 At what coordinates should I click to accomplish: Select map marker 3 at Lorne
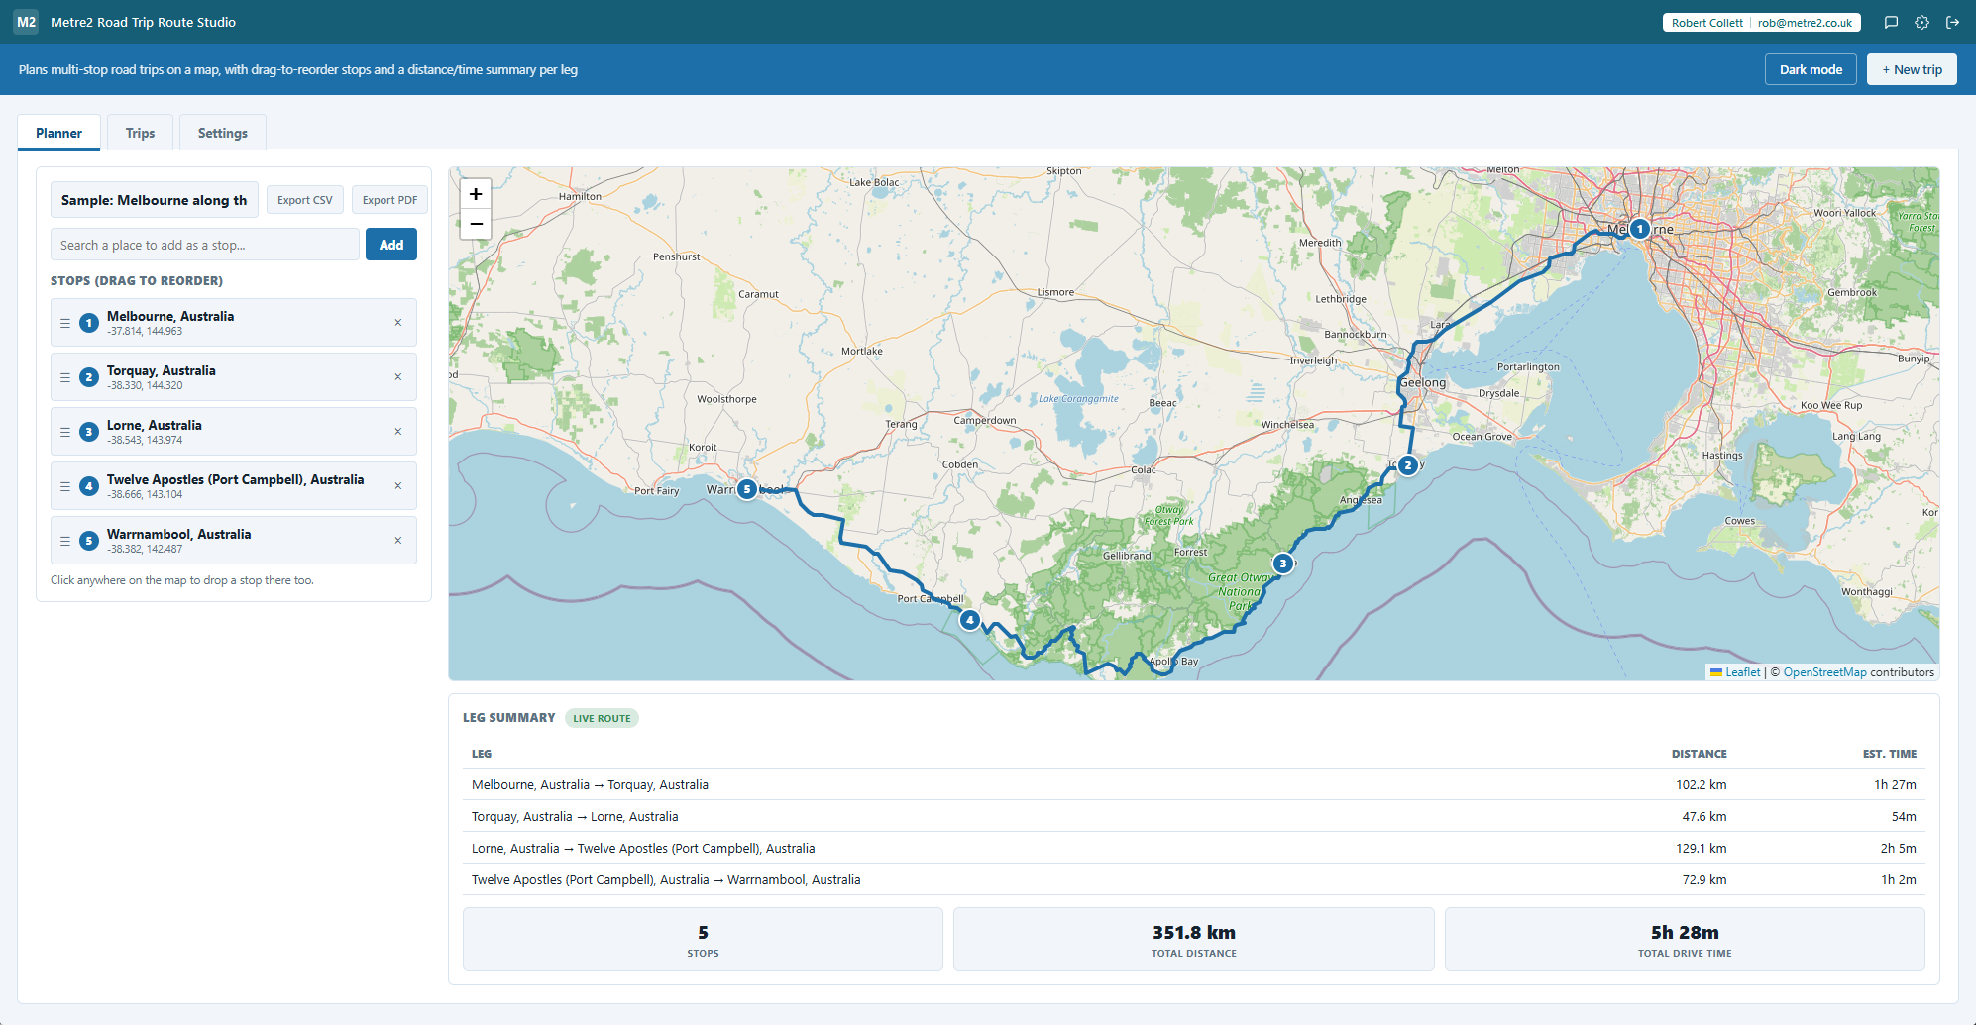pyautogui.click(x=1283, y=564)
